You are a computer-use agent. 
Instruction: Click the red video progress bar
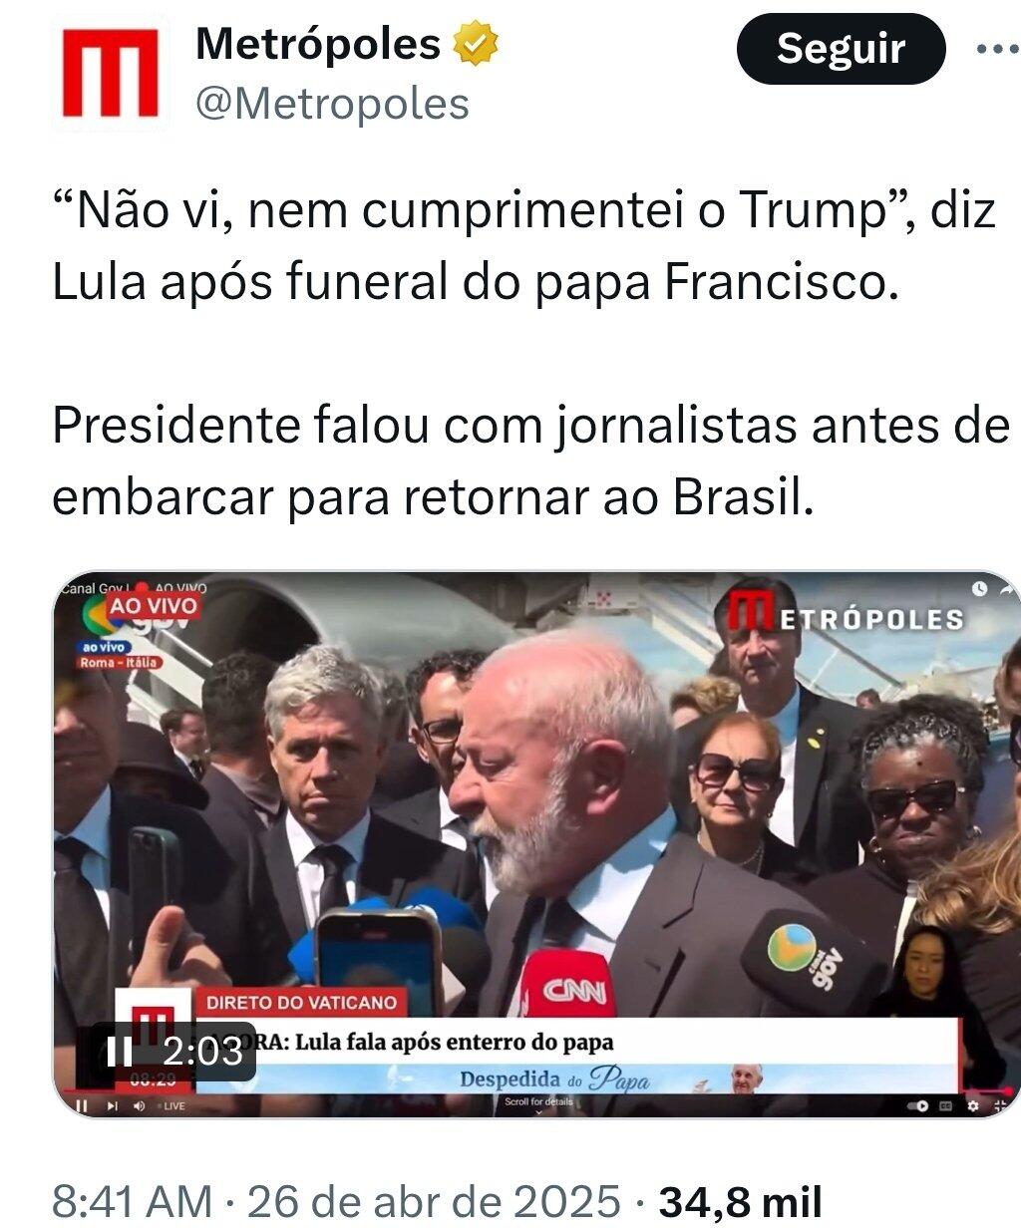coord(536,1093)
